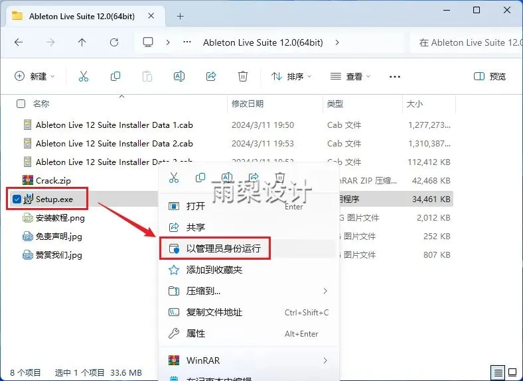Image resolution: width=523 pixels, height=381 pixels.
Task: Select the Ableton Live Suite 12.0(64bit) tab
Action: [82, 16]
